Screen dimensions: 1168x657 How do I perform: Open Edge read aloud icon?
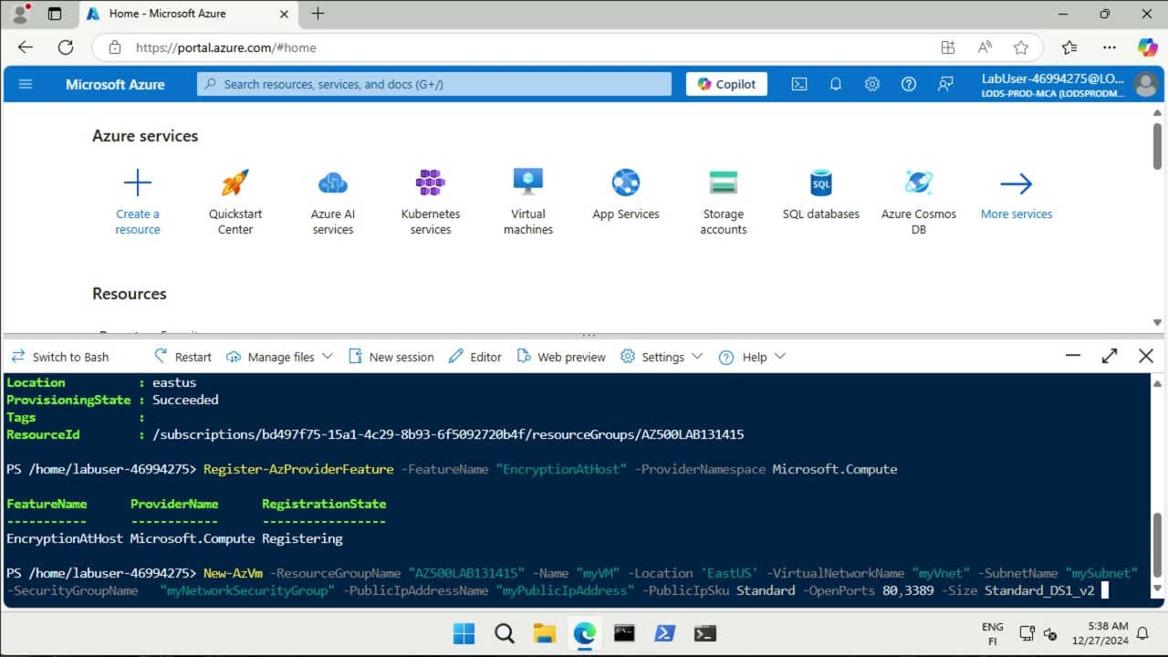coord(985,47)
